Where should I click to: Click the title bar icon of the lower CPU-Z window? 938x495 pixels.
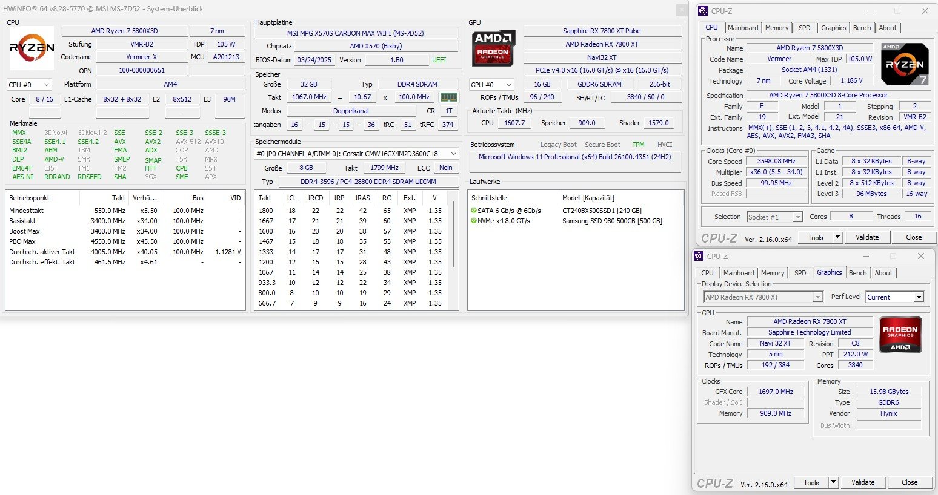(699, 256)
